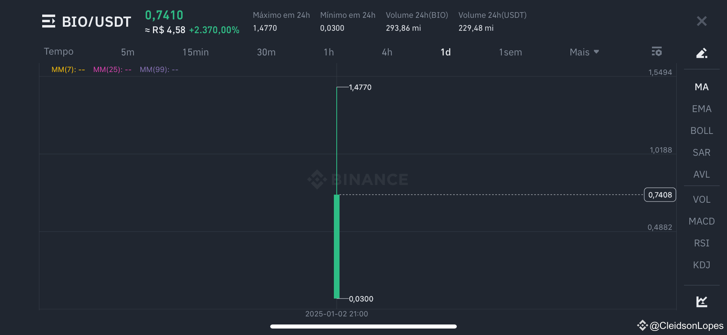The image size is (727, 335).
Task: Click the 1,4770 value under Máximo em 24h
Action: click(265, 28)
